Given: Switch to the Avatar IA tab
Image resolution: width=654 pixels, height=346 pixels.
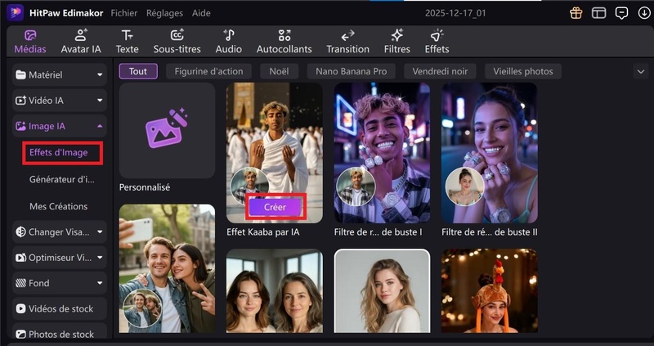Looking at the screenshot, I should [81, 42].
